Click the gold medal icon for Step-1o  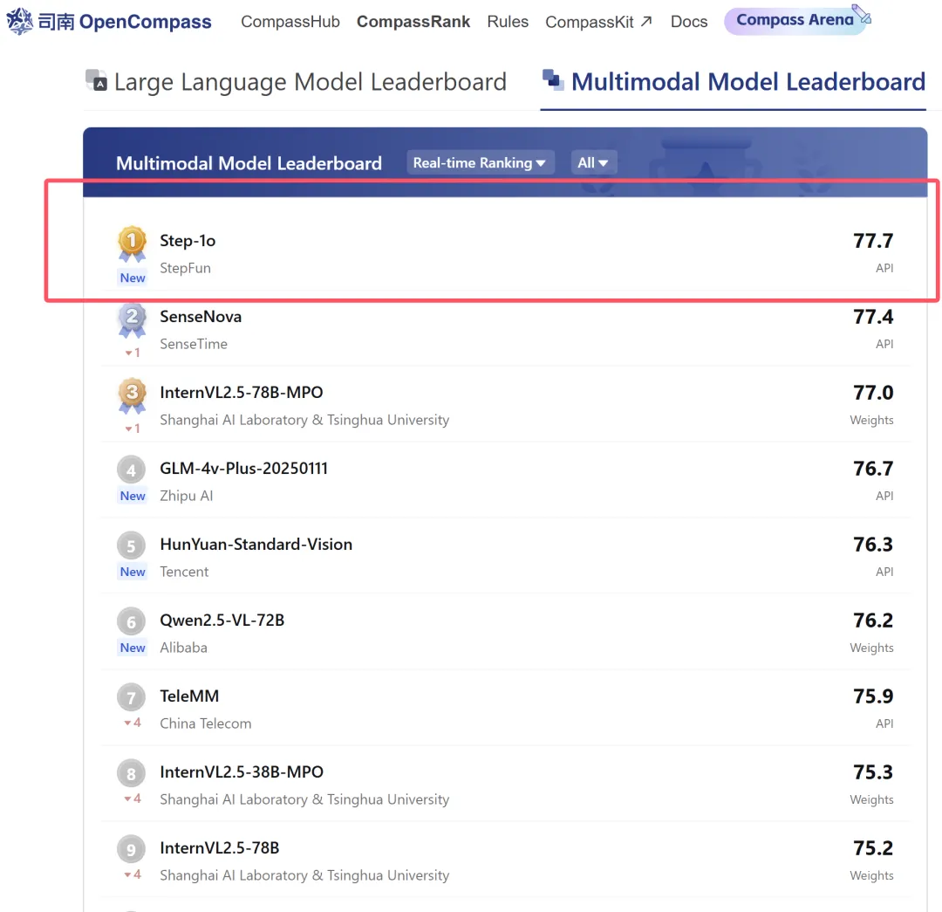click(x=133, y=243)
